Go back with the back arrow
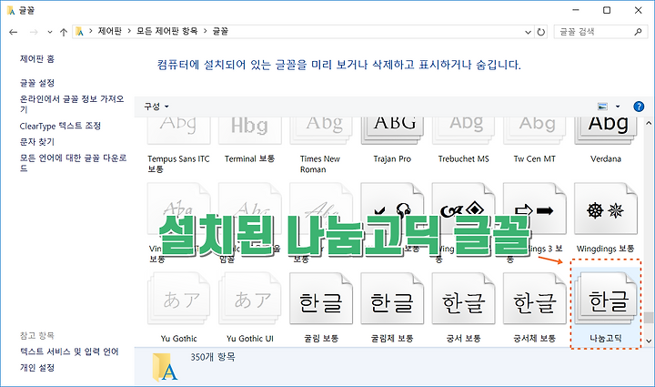Viewport: 655px width, 387px height. pyautogui.click(x=14, y=32)
